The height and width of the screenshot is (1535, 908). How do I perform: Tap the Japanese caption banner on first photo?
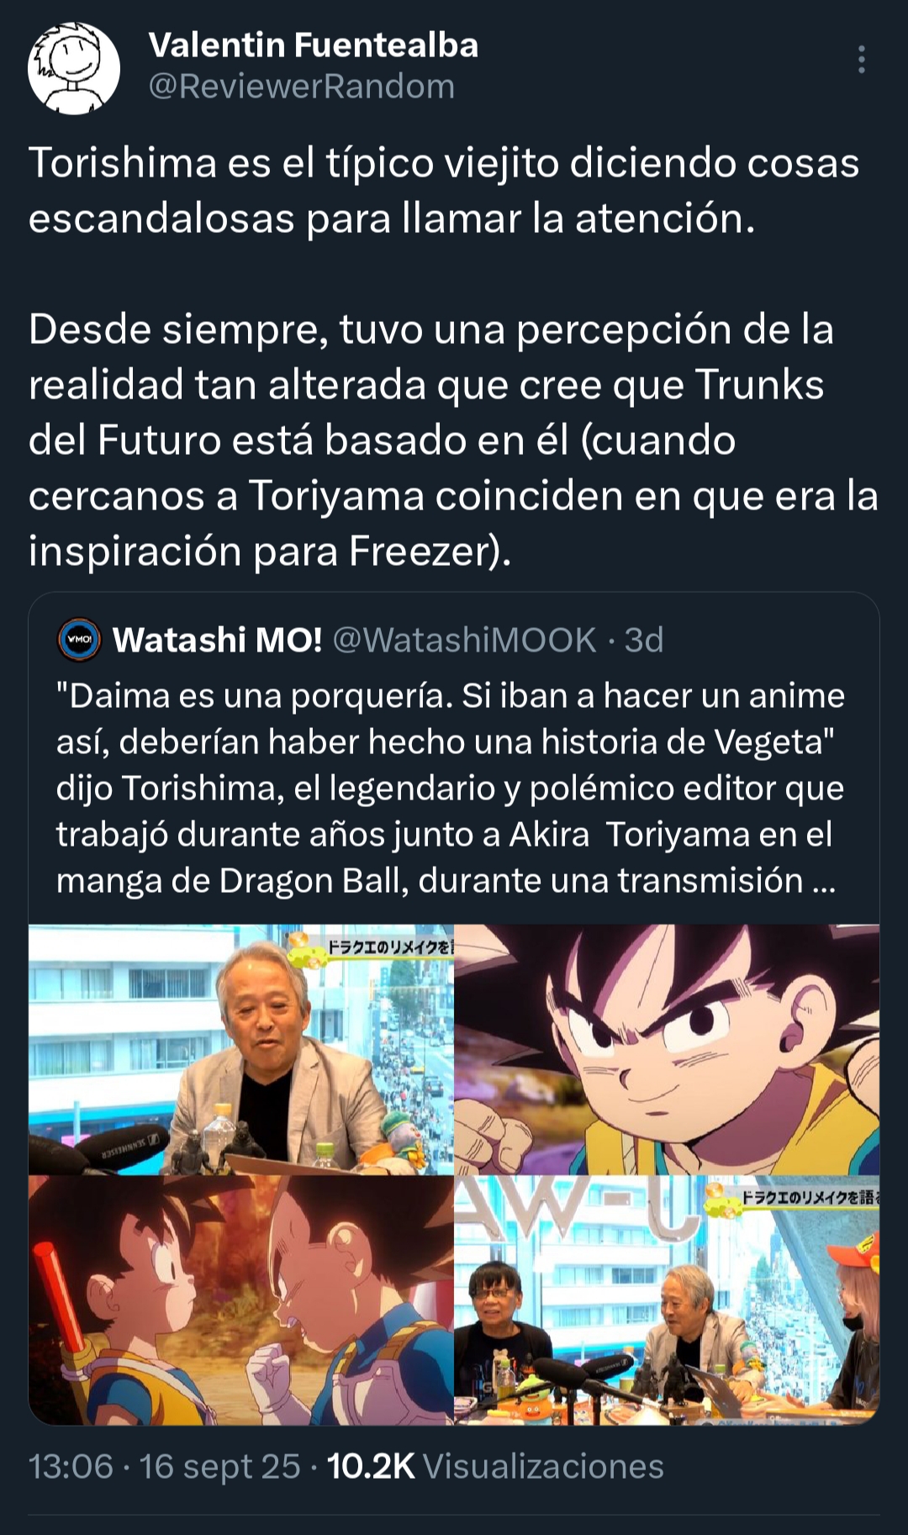click(383, 947)
